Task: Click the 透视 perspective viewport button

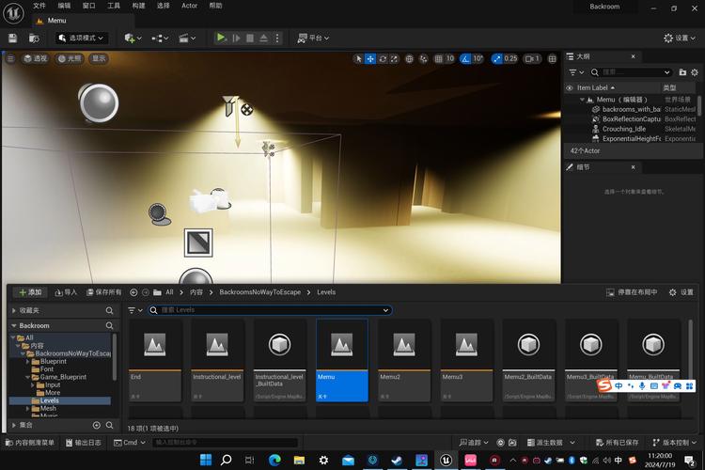Action: 35,58
